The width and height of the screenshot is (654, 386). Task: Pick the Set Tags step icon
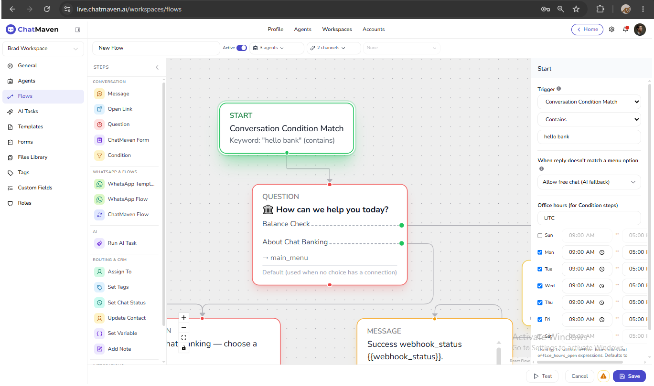(99, 287)
